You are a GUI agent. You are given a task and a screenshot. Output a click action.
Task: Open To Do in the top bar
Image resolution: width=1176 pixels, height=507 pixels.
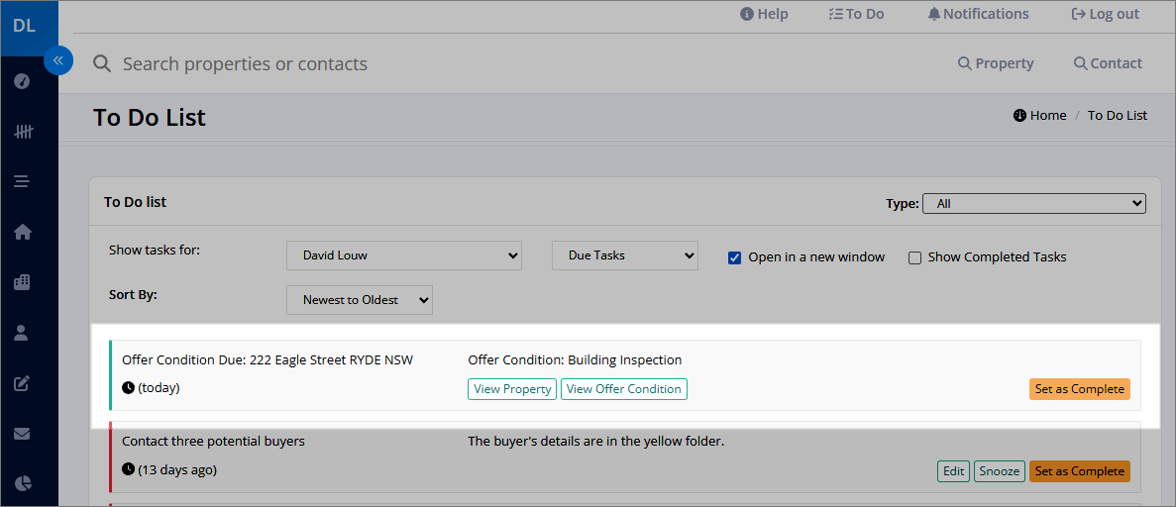point(857,14)
